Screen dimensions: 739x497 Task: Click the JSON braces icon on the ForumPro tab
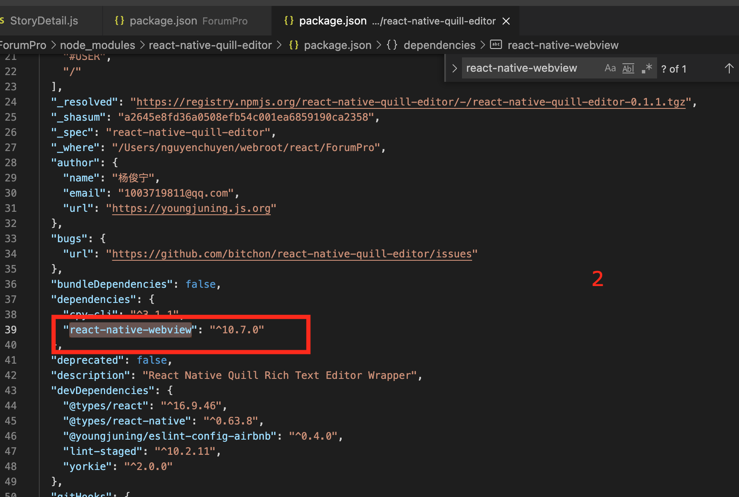click(x=120, y=21)
